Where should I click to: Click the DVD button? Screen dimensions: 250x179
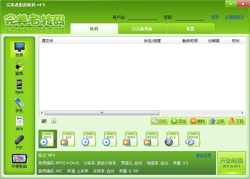coord(159,121)
